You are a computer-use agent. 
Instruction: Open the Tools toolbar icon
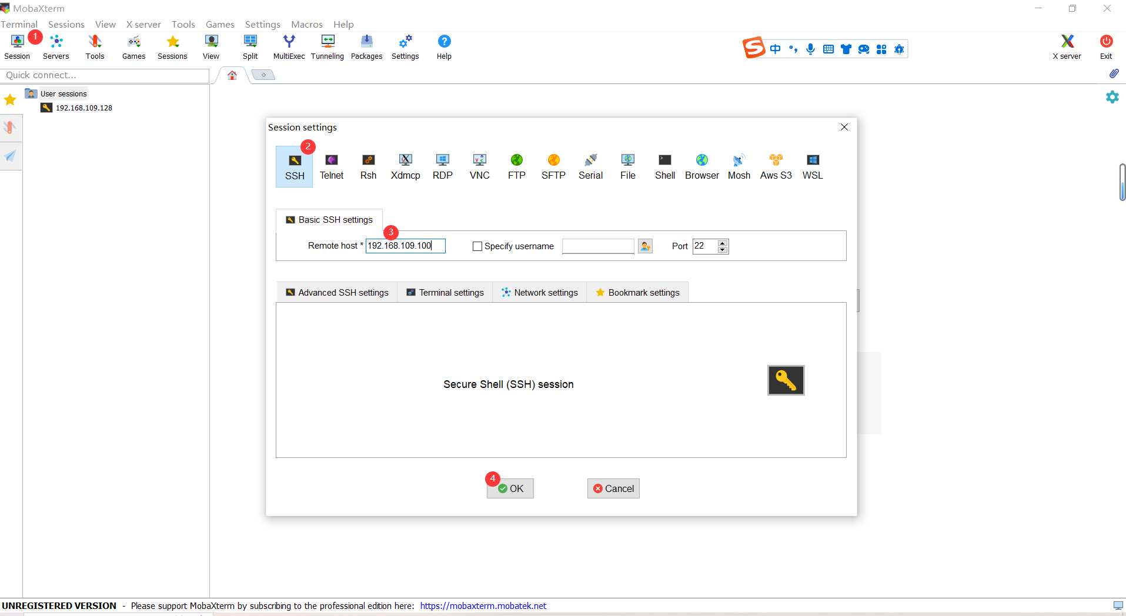point(95,46)
